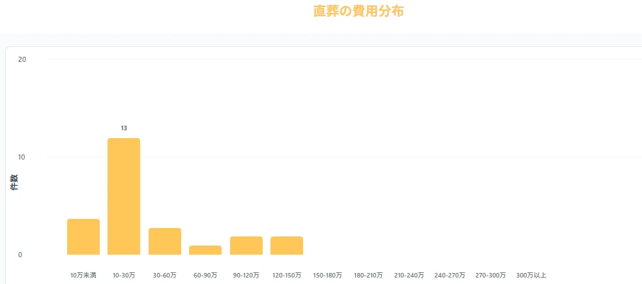Click the 件数 y-axis label
This screenshot has height=284, width=642.
tap(14, 182)
